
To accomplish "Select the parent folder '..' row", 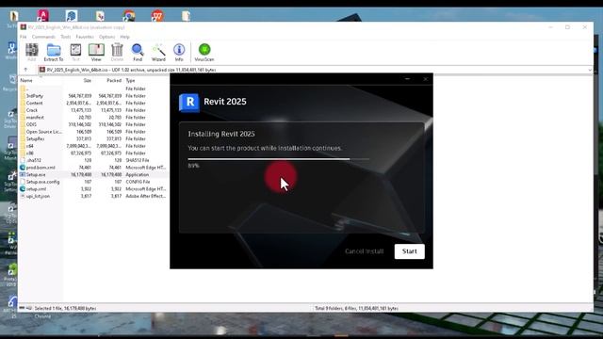I will coord(94,89).
